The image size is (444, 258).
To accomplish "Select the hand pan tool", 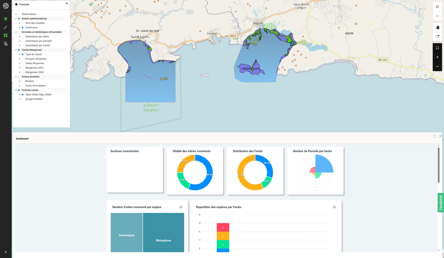I will click(437, 27).
